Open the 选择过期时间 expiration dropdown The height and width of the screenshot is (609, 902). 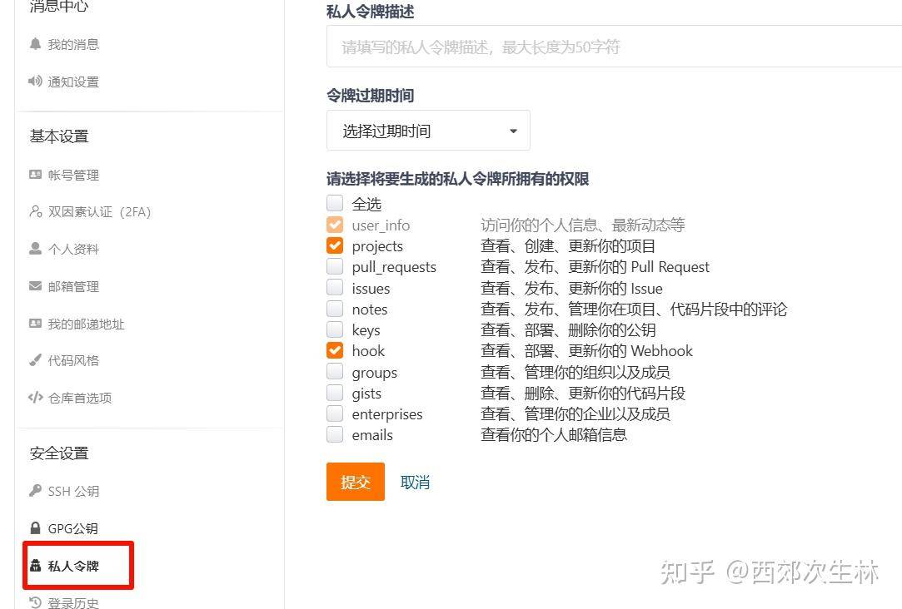pyautogui.click(x=428, y=131)
